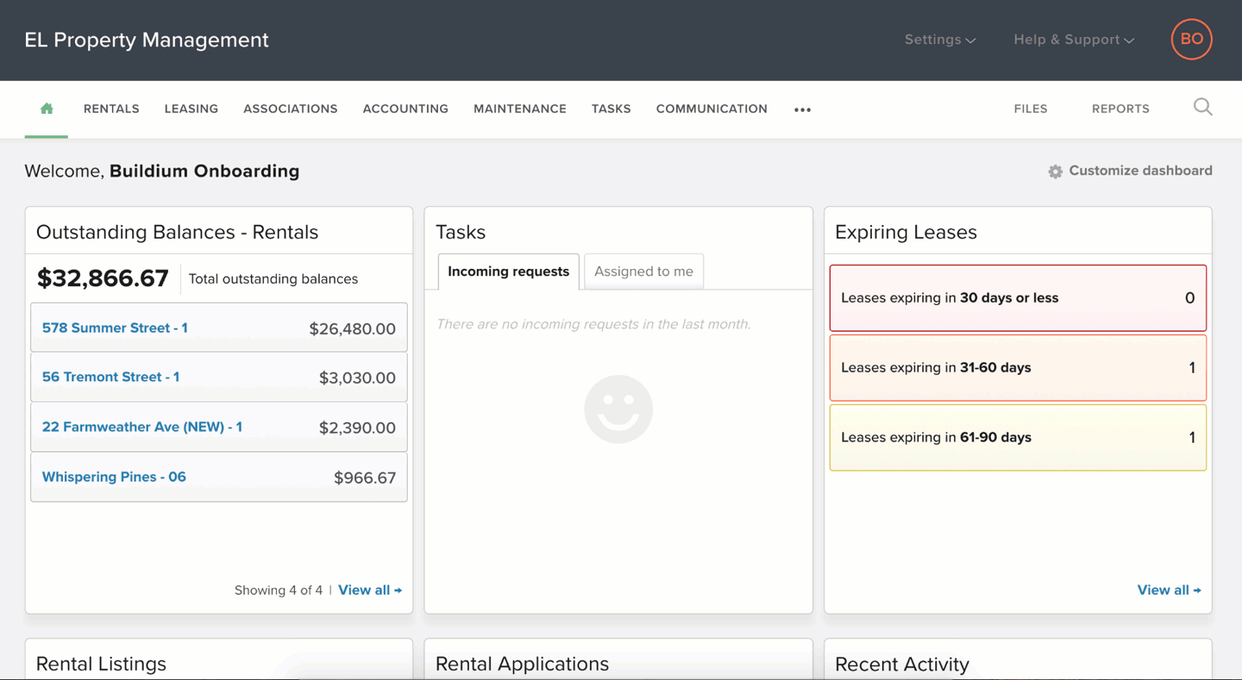The height and width of the screenshot is (680, 1242).
Task: Switch to the Assigned to me tab
Action: [x=643, y=271]
